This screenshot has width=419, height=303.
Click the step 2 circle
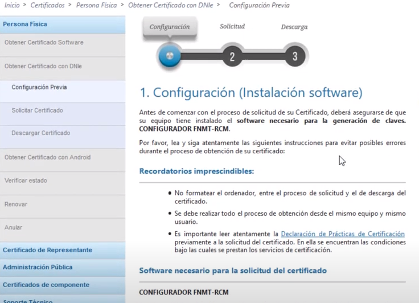point(232,56)
